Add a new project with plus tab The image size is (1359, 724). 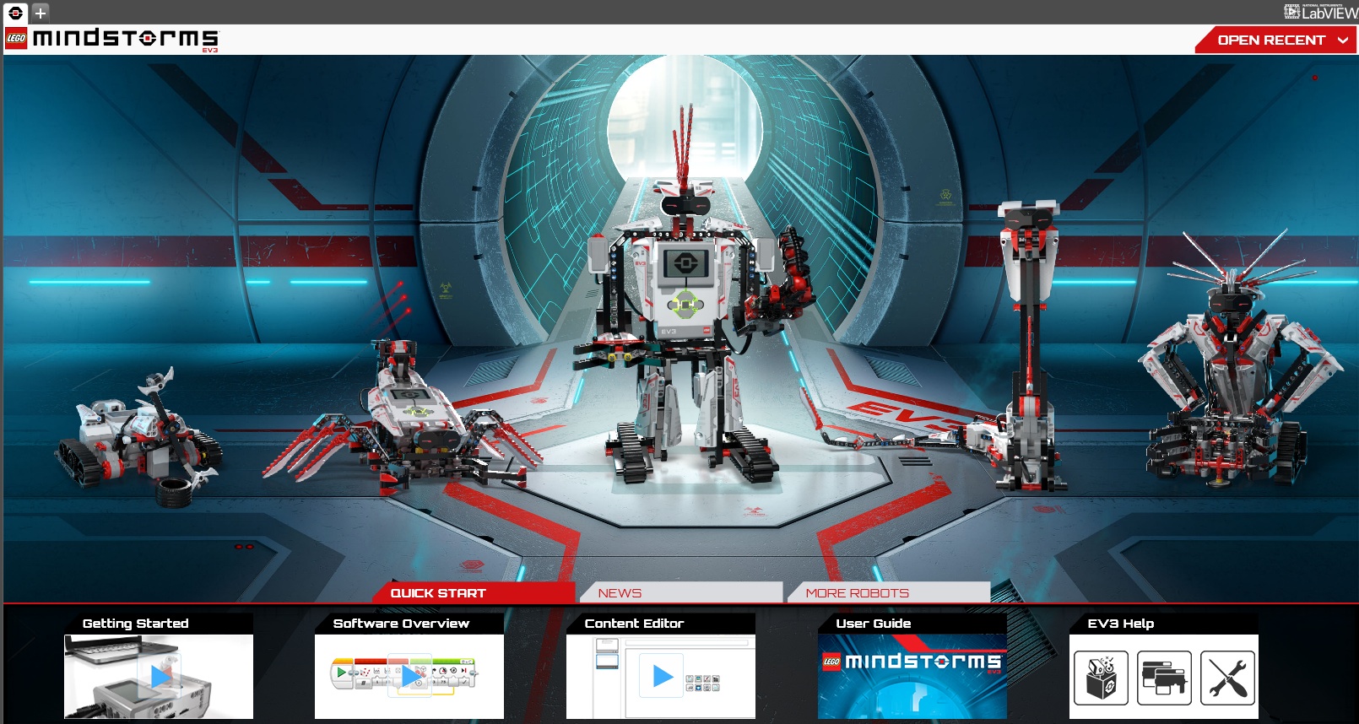pyautogui.click(x=40, y=13)
